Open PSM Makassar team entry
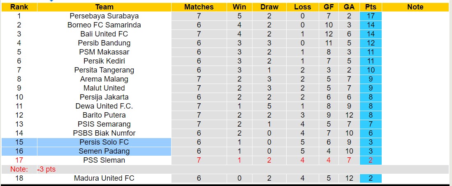Viewport: 452px width, 186px height. coord(104,52)
